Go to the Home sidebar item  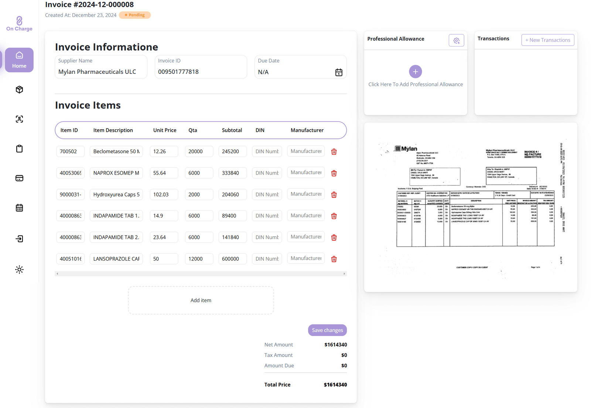[19, 60]
